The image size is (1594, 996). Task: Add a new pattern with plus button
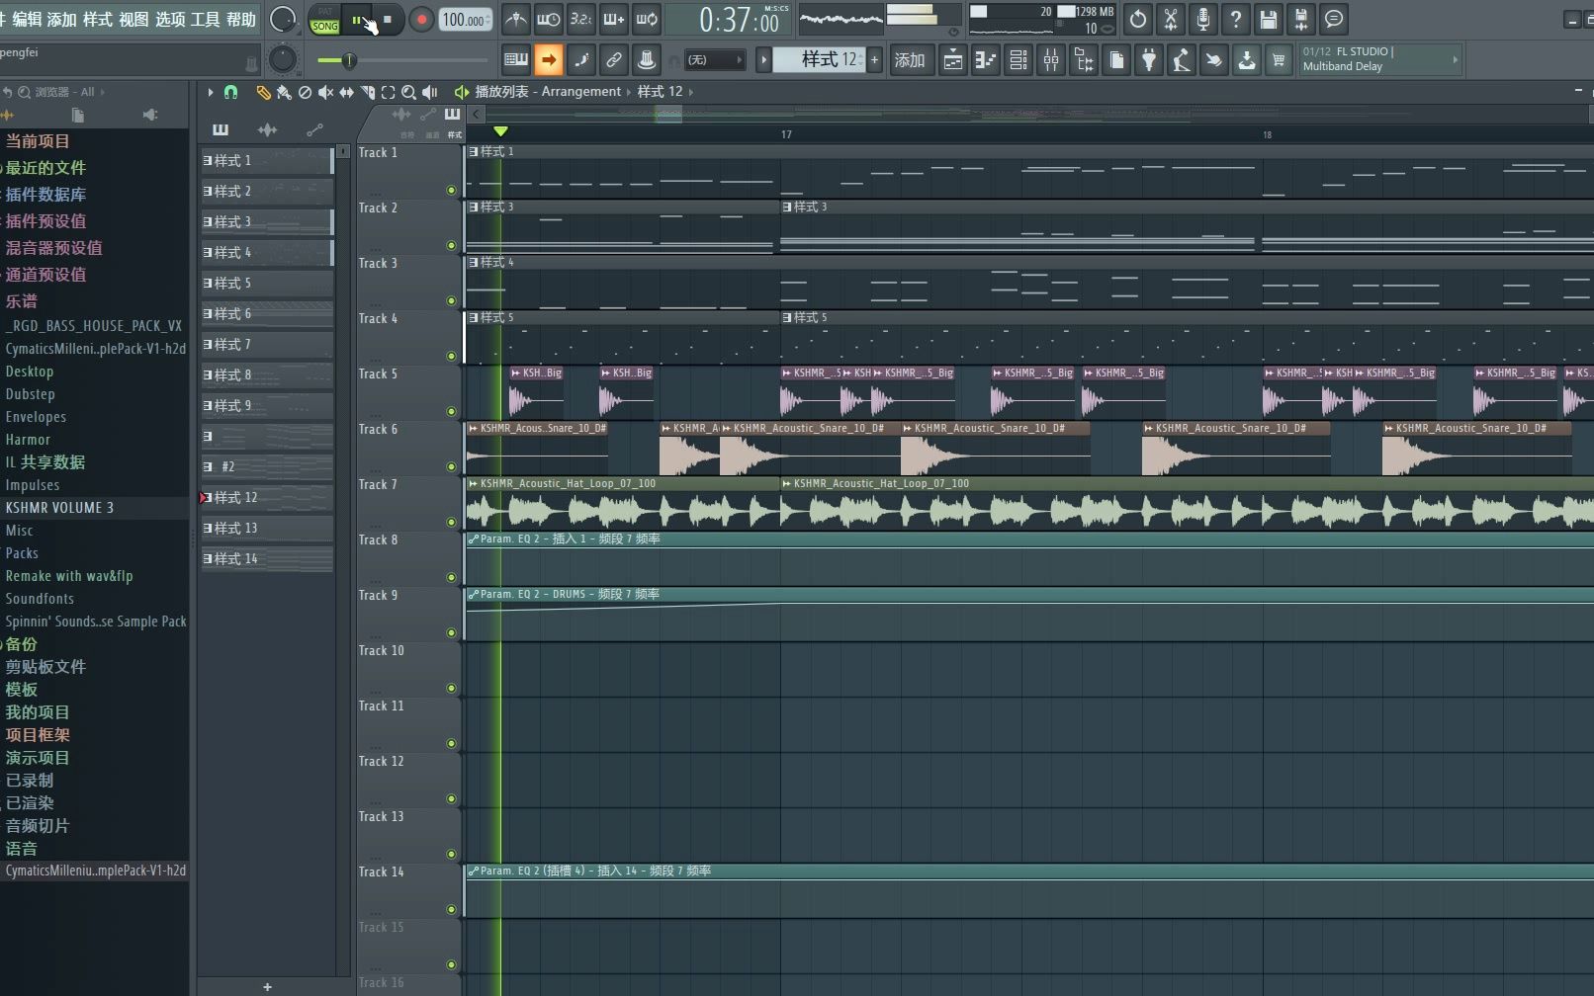pyautogui.click(x=874, y=60)
